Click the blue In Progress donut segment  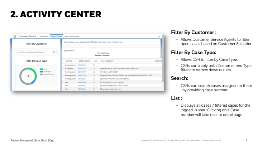pyautogui.click(x=33, y=82)
